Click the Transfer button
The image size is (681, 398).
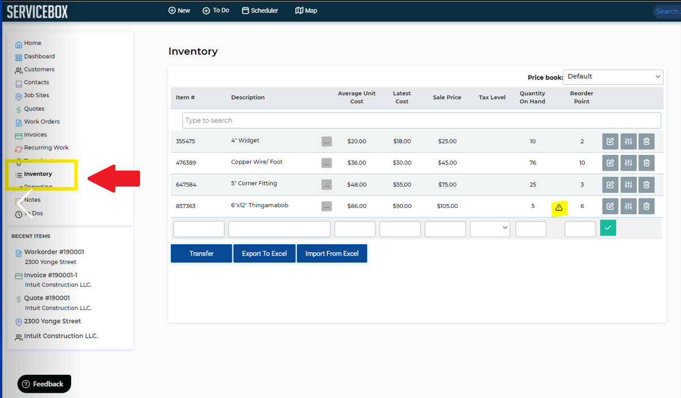201,254
